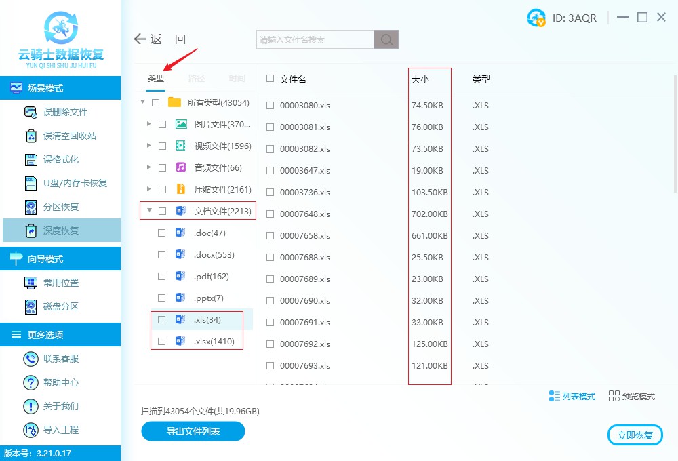Select the 00007693.xls file name
The height and width of the screenshot is (461, 678).
coord(305,366)
